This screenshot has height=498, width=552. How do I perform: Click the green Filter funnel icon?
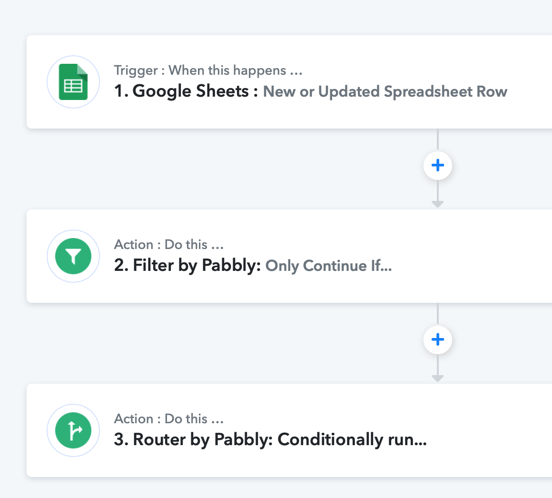coord(73,256)
